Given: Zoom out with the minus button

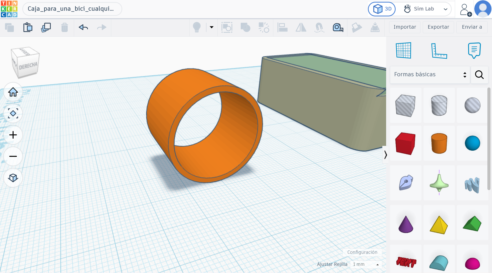Looking at the screenshot, I should 13,156.
